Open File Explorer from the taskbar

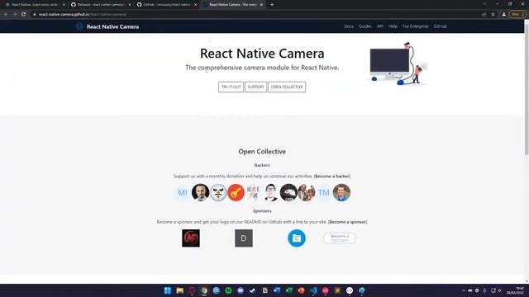coord(180,290)
